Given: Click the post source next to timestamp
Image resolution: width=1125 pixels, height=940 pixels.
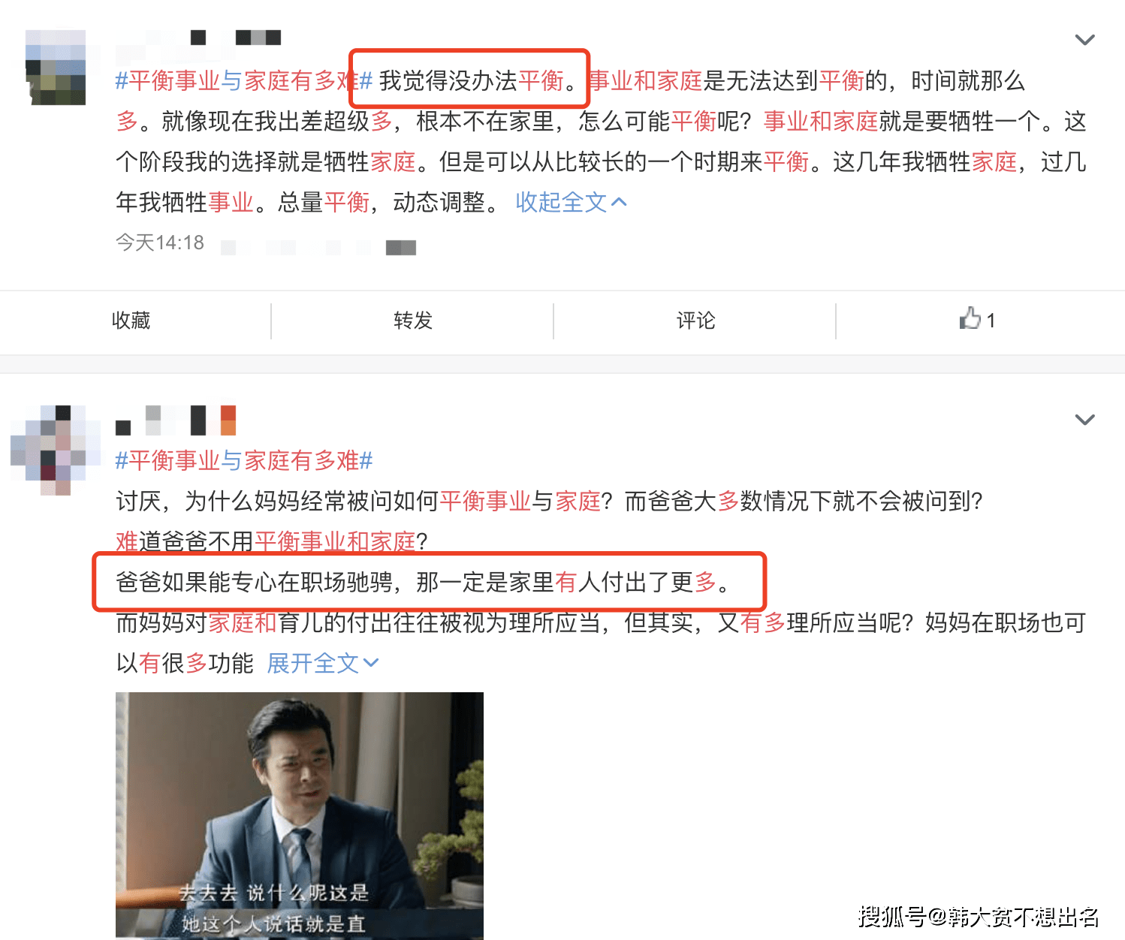Looking at the screenshot, I should [x=318, y=247].
